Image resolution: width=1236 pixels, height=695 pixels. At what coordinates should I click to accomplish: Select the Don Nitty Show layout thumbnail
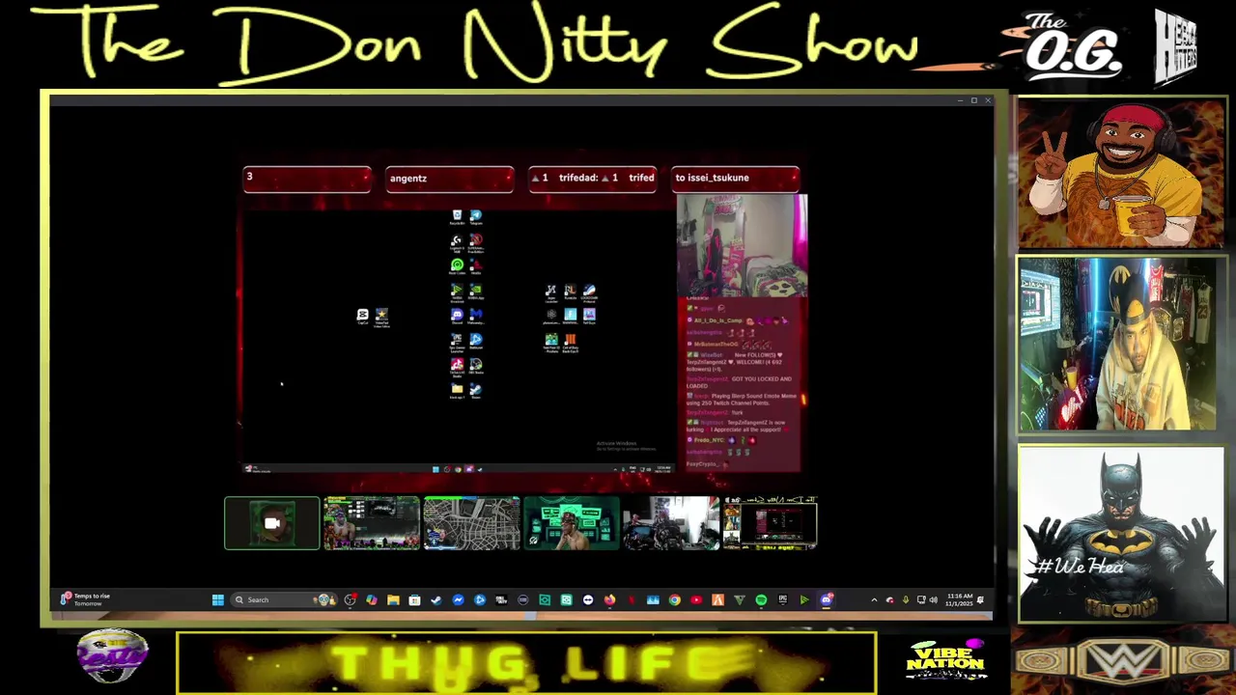click(x=770, y=523)
